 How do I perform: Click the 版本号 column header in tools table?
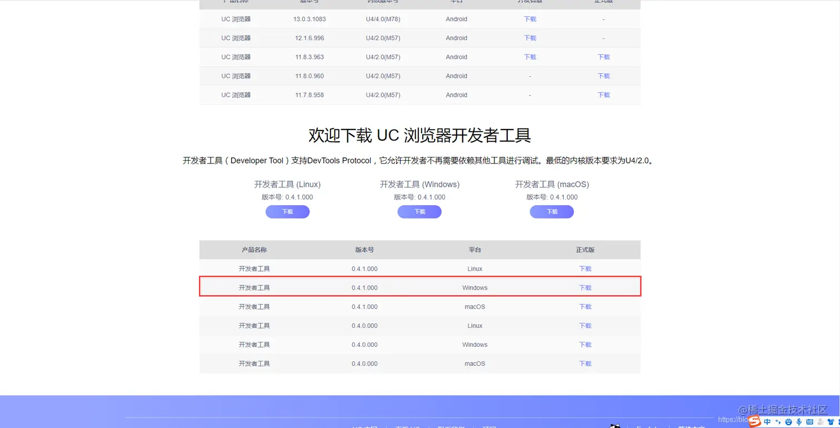click(364, 250)
